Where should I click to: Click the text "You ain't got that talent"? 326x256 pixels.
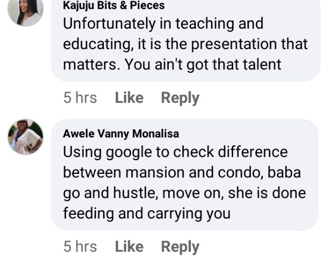pos(203,65)
